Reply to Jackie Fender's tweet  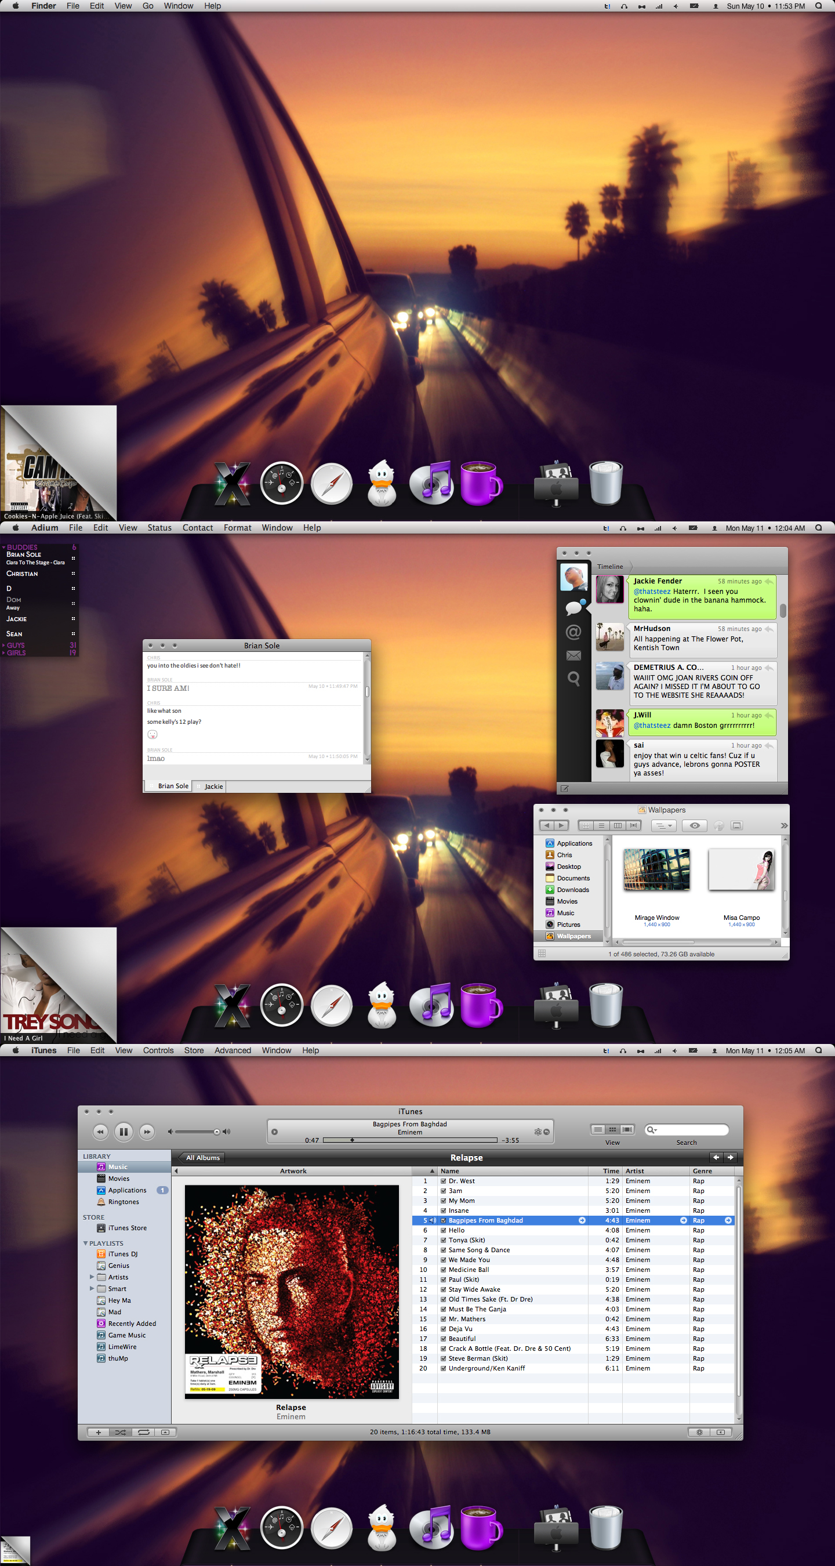pos(769,581)
